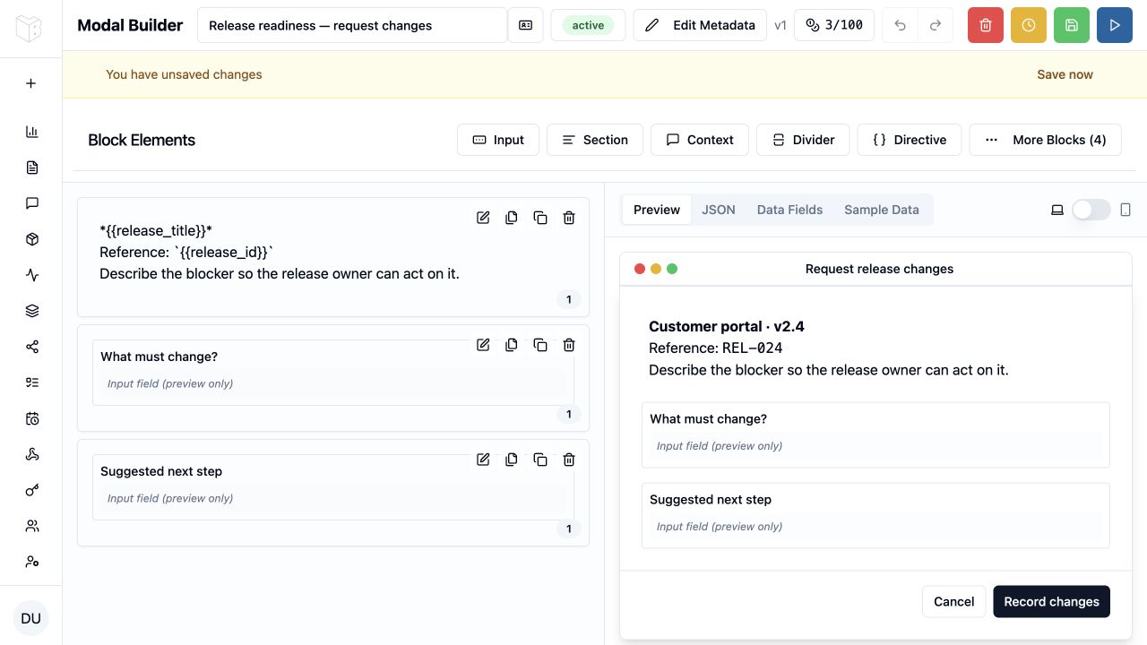Click the Save now link
The image size is (1147, 645).
[1065, 74]
